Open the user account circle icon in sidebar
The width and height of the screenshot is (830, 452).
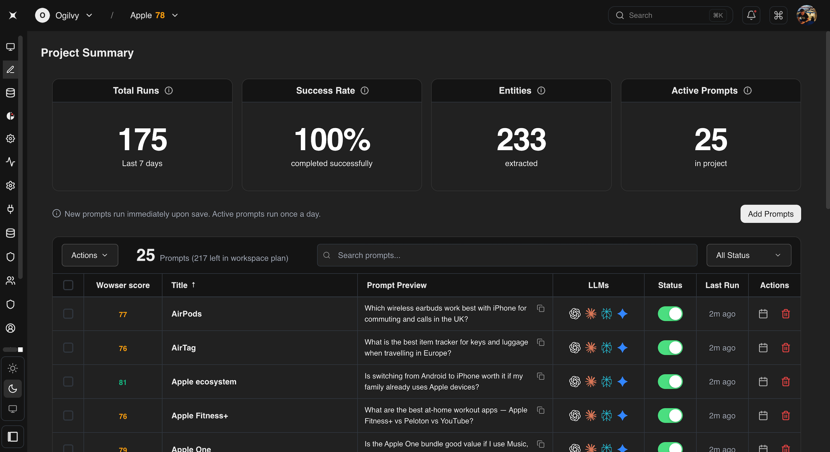11,328
